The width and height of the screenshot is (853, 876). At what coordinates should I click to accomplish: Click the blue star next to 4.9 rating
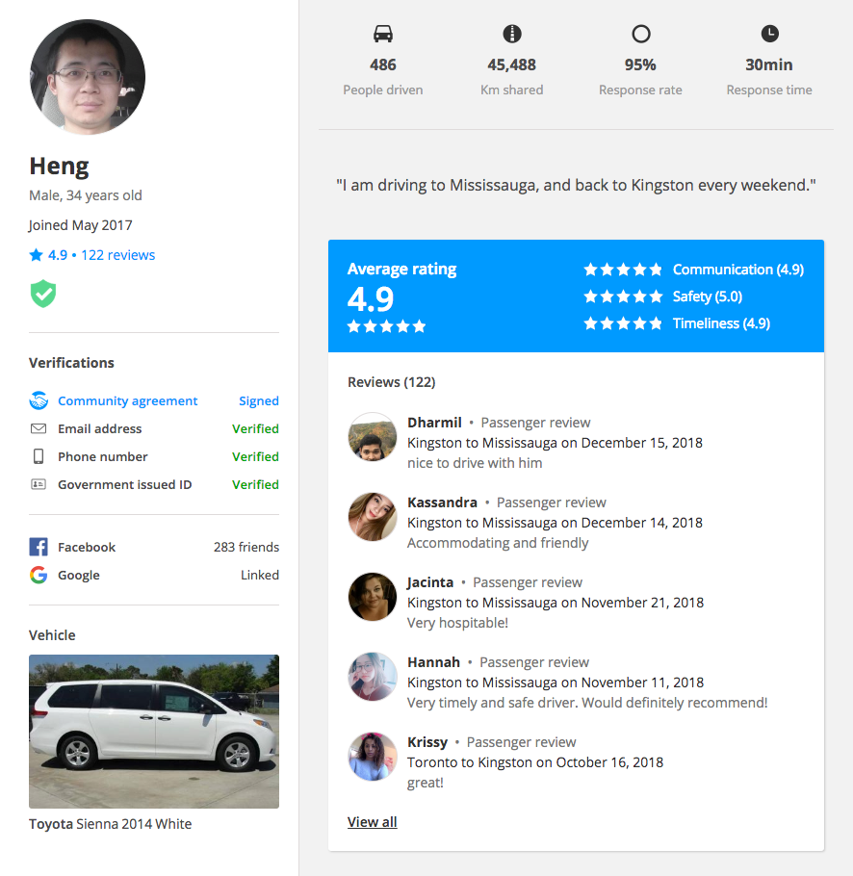35,254
